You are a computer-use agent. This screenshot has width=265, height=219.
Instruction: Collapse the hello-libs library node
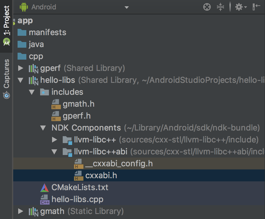(x=21, y=80)
